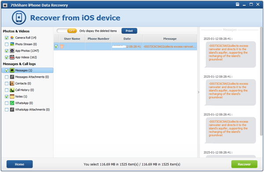Click the App Photos camera icon

(x=12, y=51)
